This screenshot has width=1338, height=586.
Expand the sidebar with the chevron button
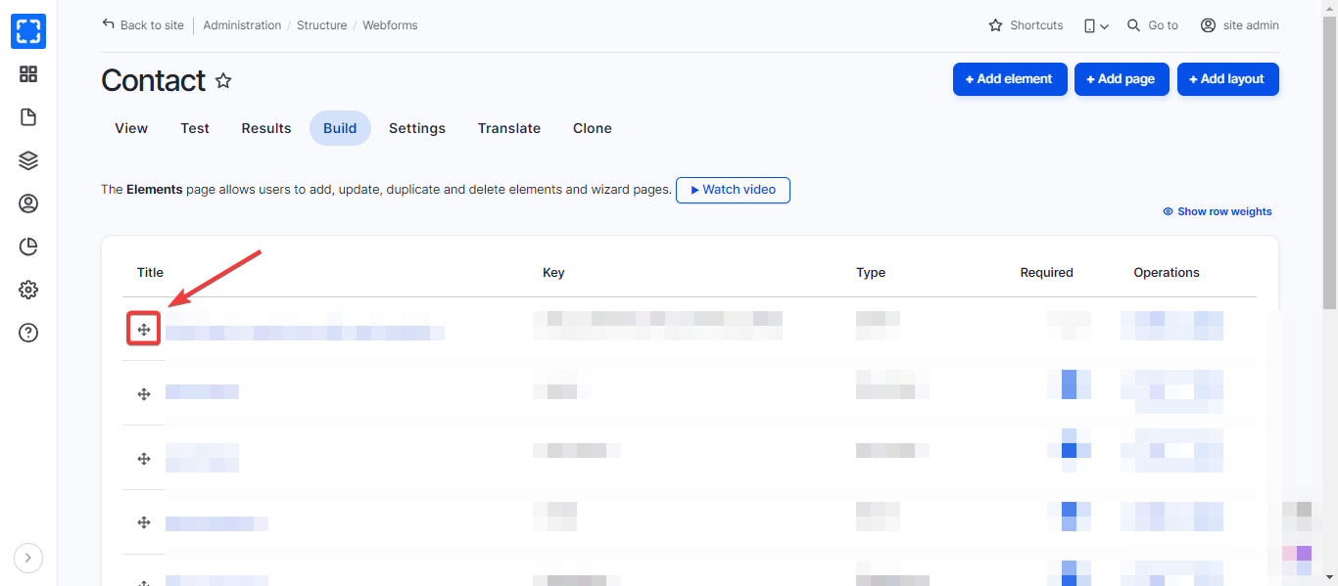[x=28, y=558]
